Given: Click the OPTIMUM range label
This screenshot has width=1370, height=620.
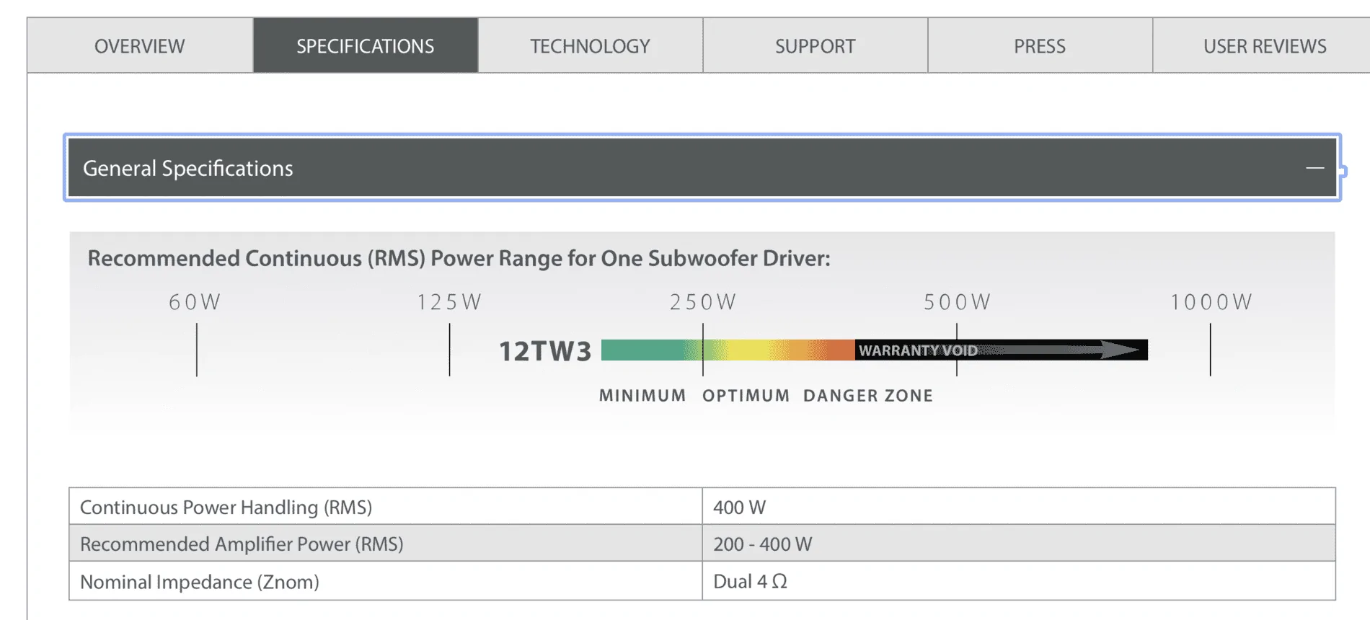Looking at the screenshot, I should [x=746, y=395].
